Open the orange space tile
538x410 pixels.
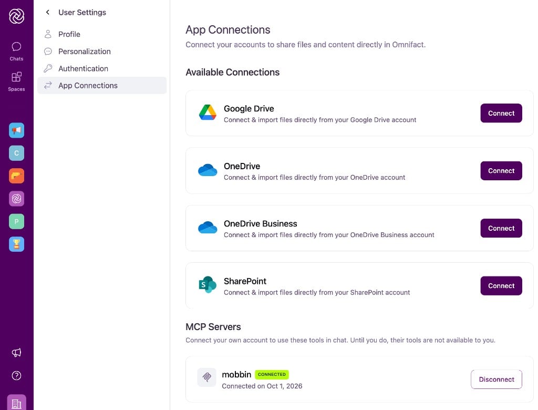(16, 176)
